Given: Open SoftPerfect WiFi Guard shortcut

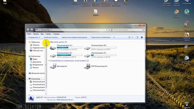Looking at the screenshot, I should (166, 3).
